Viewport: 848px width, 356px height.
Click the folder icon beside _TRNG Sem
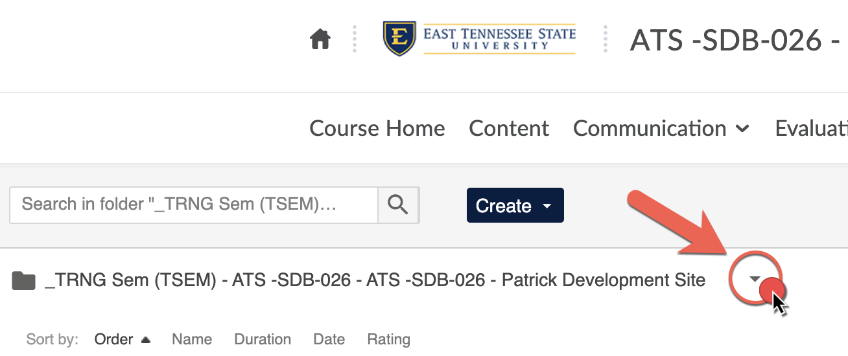point(24,280)
